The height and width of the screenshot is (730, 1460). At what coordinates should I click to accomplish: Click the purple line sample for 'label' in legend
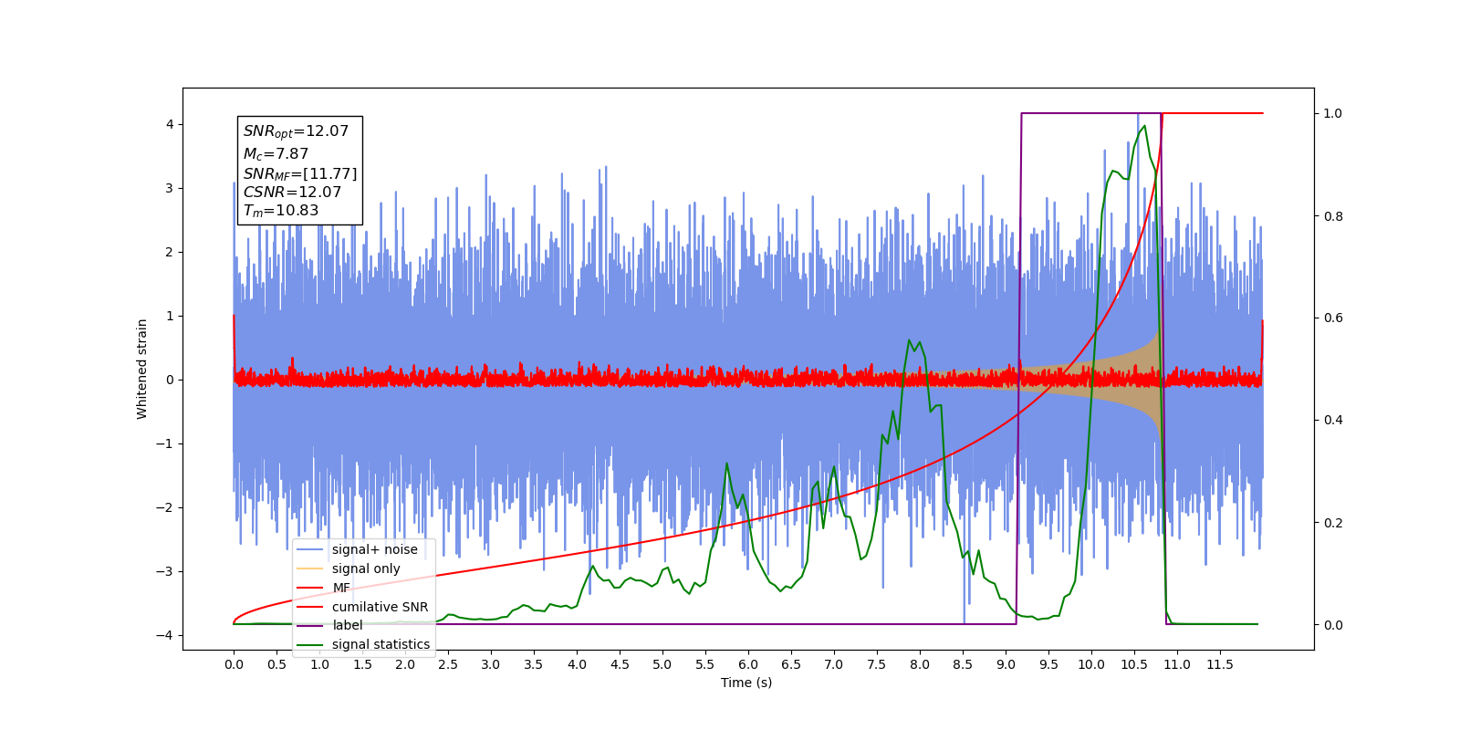point(311,625)
